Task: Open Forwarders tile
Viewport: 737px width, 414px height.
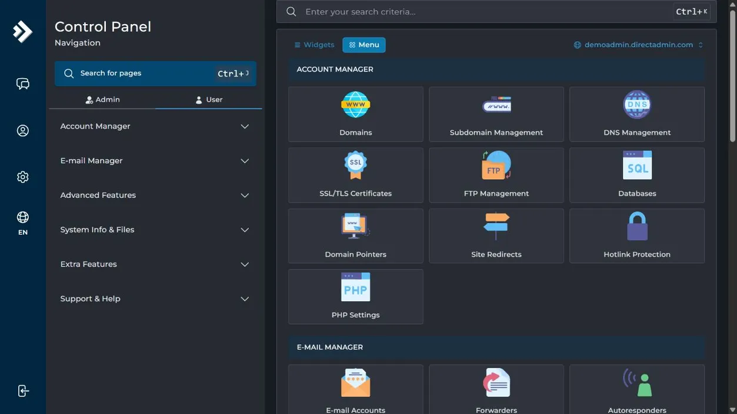Action: point(496,389)
